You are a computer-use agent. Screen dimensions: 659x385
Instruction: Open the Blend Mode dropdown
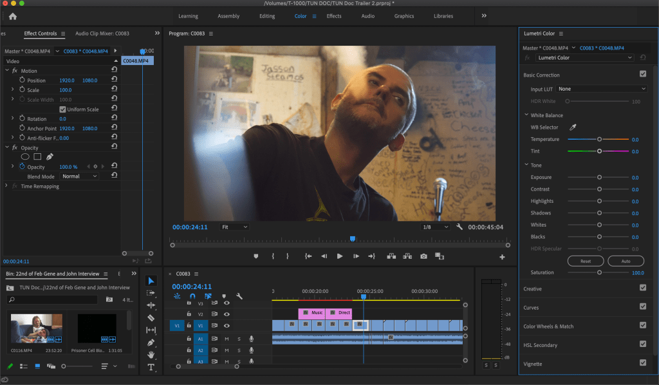click(80, 176)
